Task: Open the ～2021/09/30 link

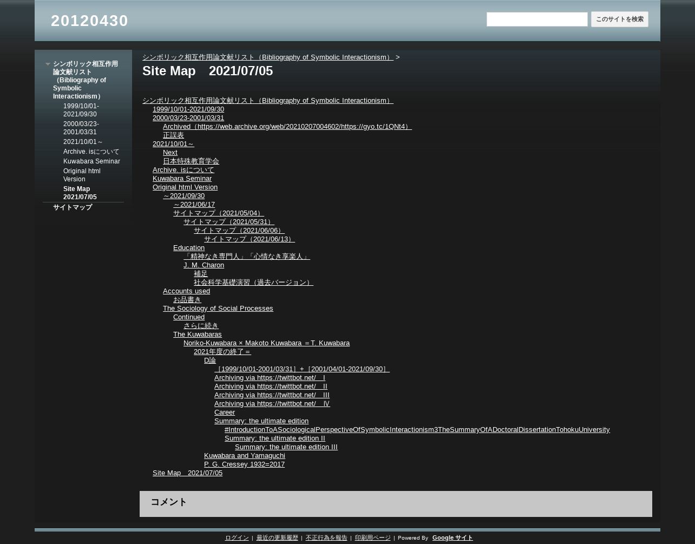Action: [183, 195]
